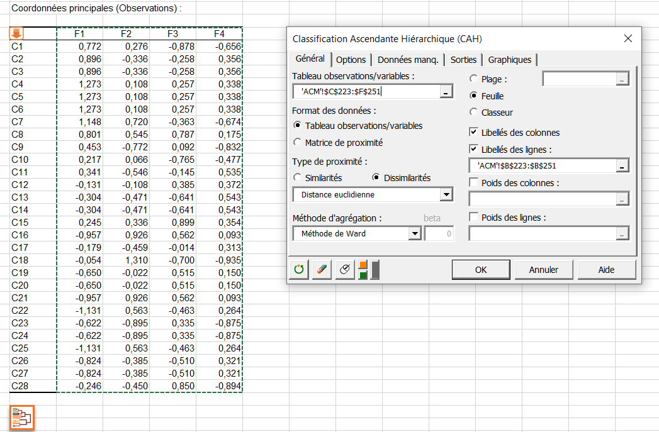Close the CAH dialog with the X
The height and width of the screenshot is (432, 659).
click(628, 39)
